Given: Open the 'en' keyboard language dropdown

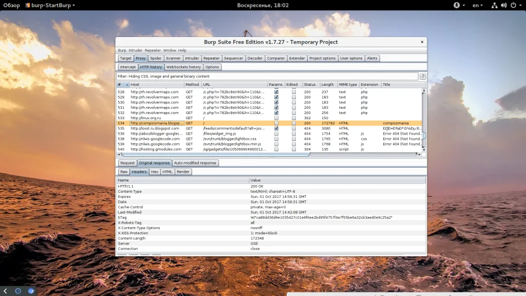Looking at the screenshot, I should pyautogui.click(x=478, y=5).
